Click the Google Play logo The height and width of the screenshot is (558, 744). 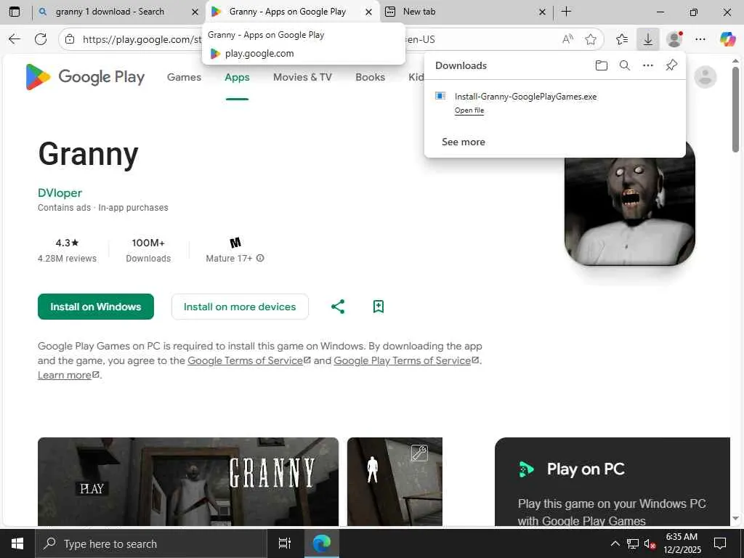[x=86, y=77]
